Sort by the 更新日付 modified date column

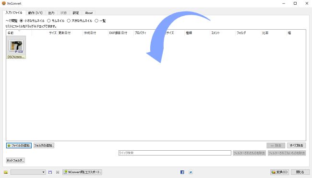point(70,33)
